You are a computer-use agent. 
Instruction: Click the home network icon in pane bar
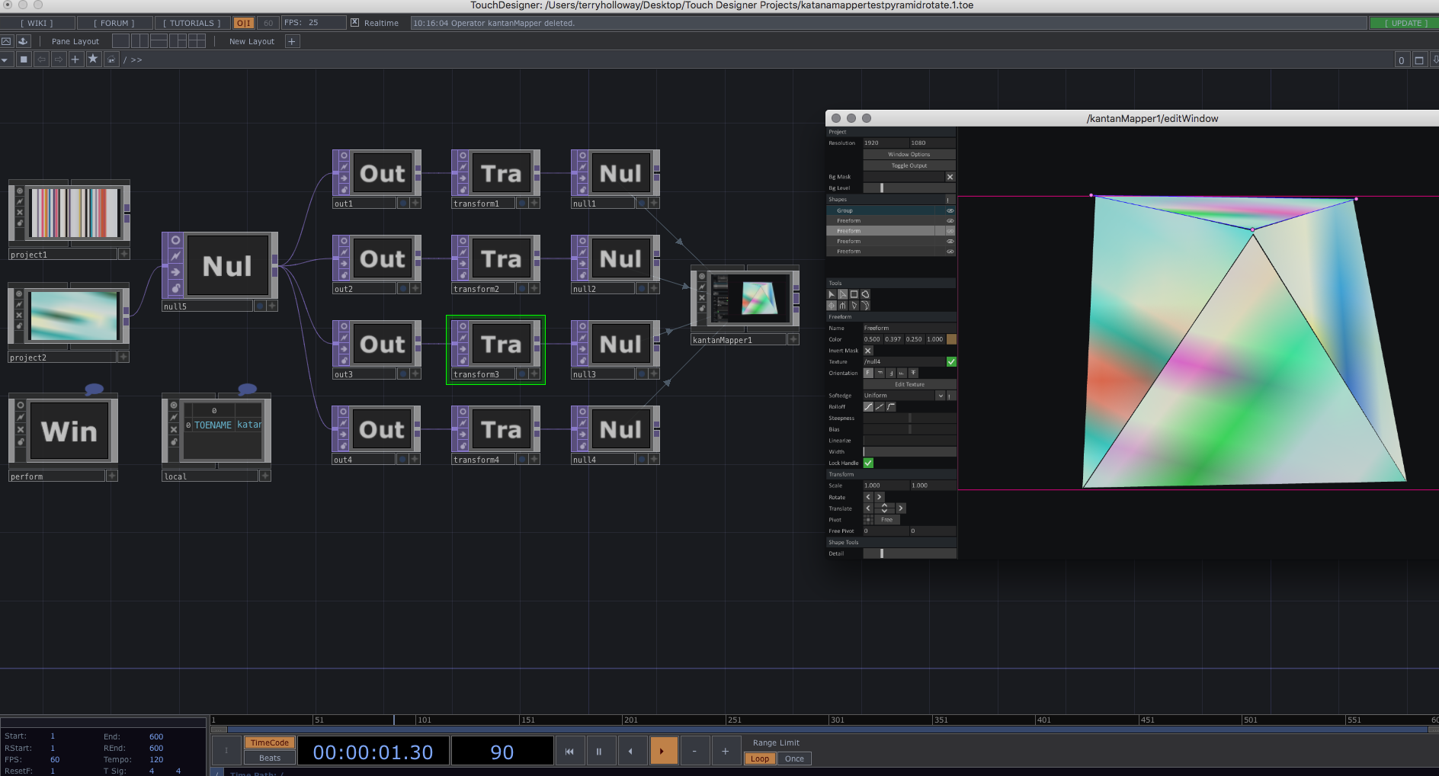pyautogui.click(x=111, y=59)
